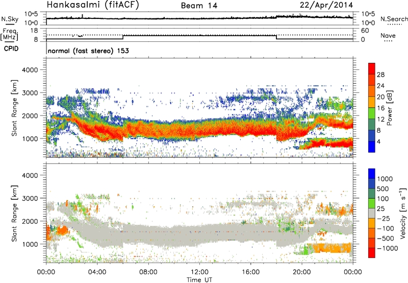This screenshot has height=283, width=408.
Task: Pick the grey segment of velocity colorbar
Action: pyautogui.click(x=372, y=213)
